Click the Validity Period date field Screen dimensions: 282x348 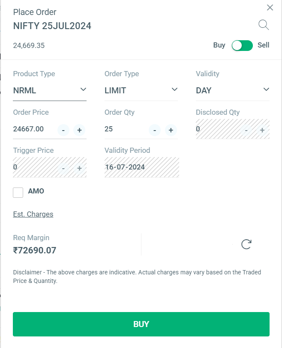(141, 167)
